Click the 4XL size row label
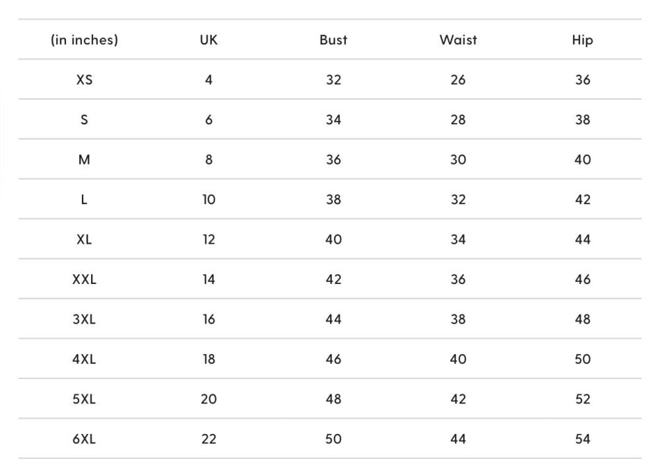Image resolution: width=660 pixels, height=461 pixels. [x=84, y=359]
